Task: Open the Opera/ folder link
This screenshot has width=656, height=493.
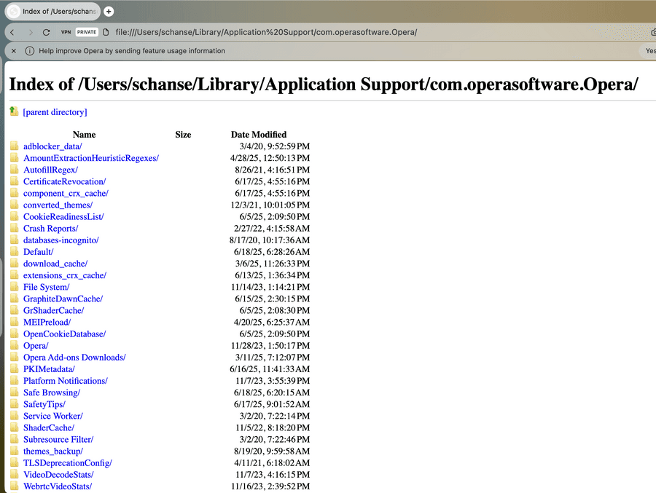Action: 36,345
